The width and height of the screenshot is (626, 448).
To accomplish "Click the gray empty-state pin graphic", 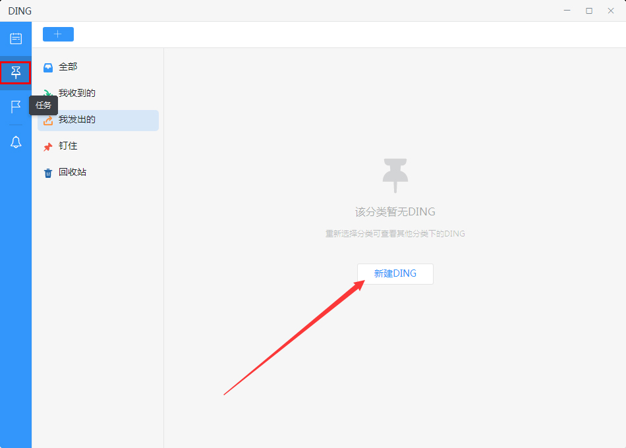I will pyautogui.click(x=395, y=175).
